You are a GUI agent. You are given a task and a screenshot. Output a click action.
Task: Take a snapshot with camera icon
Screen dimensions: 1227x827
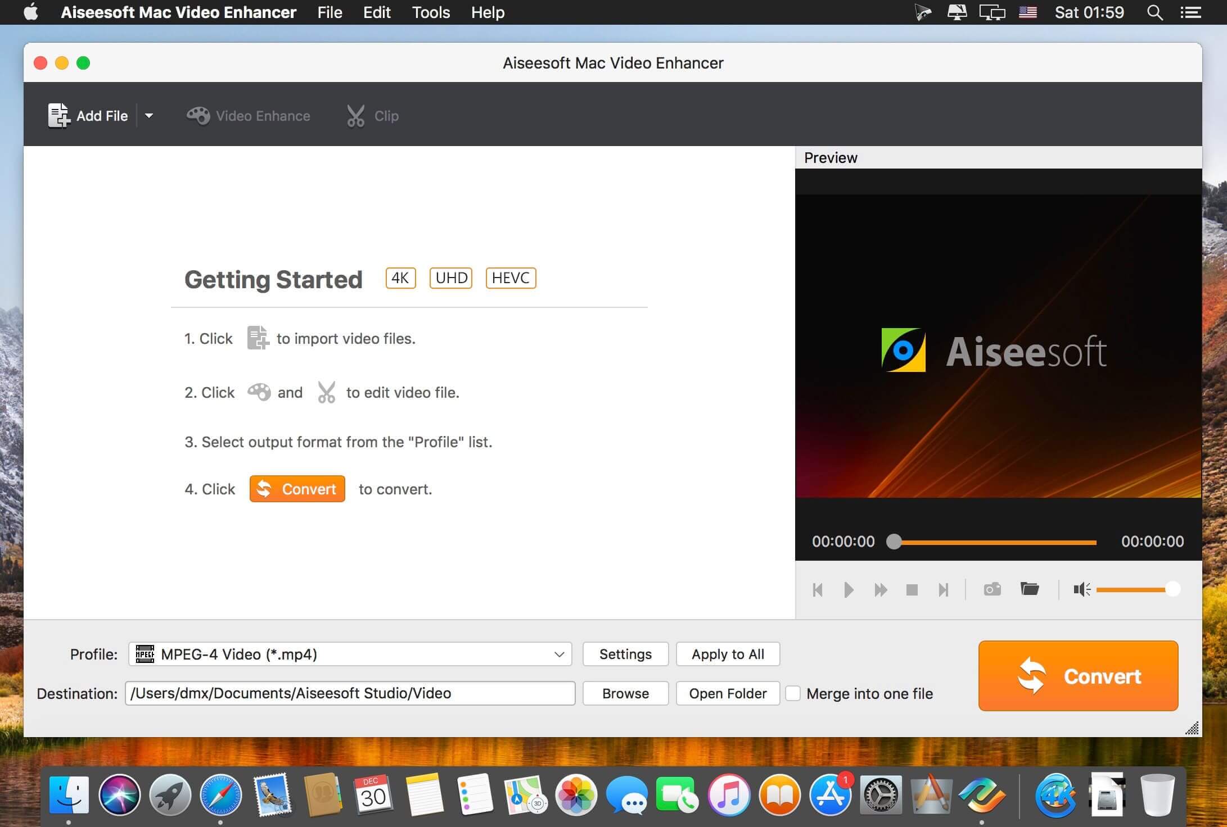pyautogui.click(x=992, y=589)
